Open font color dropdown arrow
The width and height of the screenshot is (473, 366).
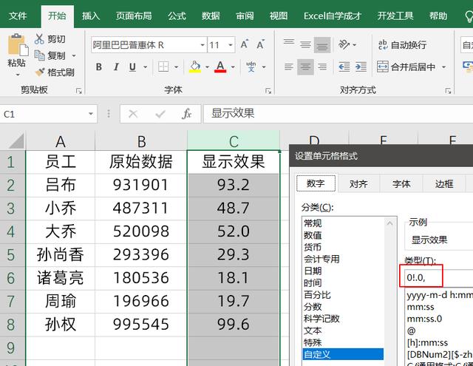(233, 67)
